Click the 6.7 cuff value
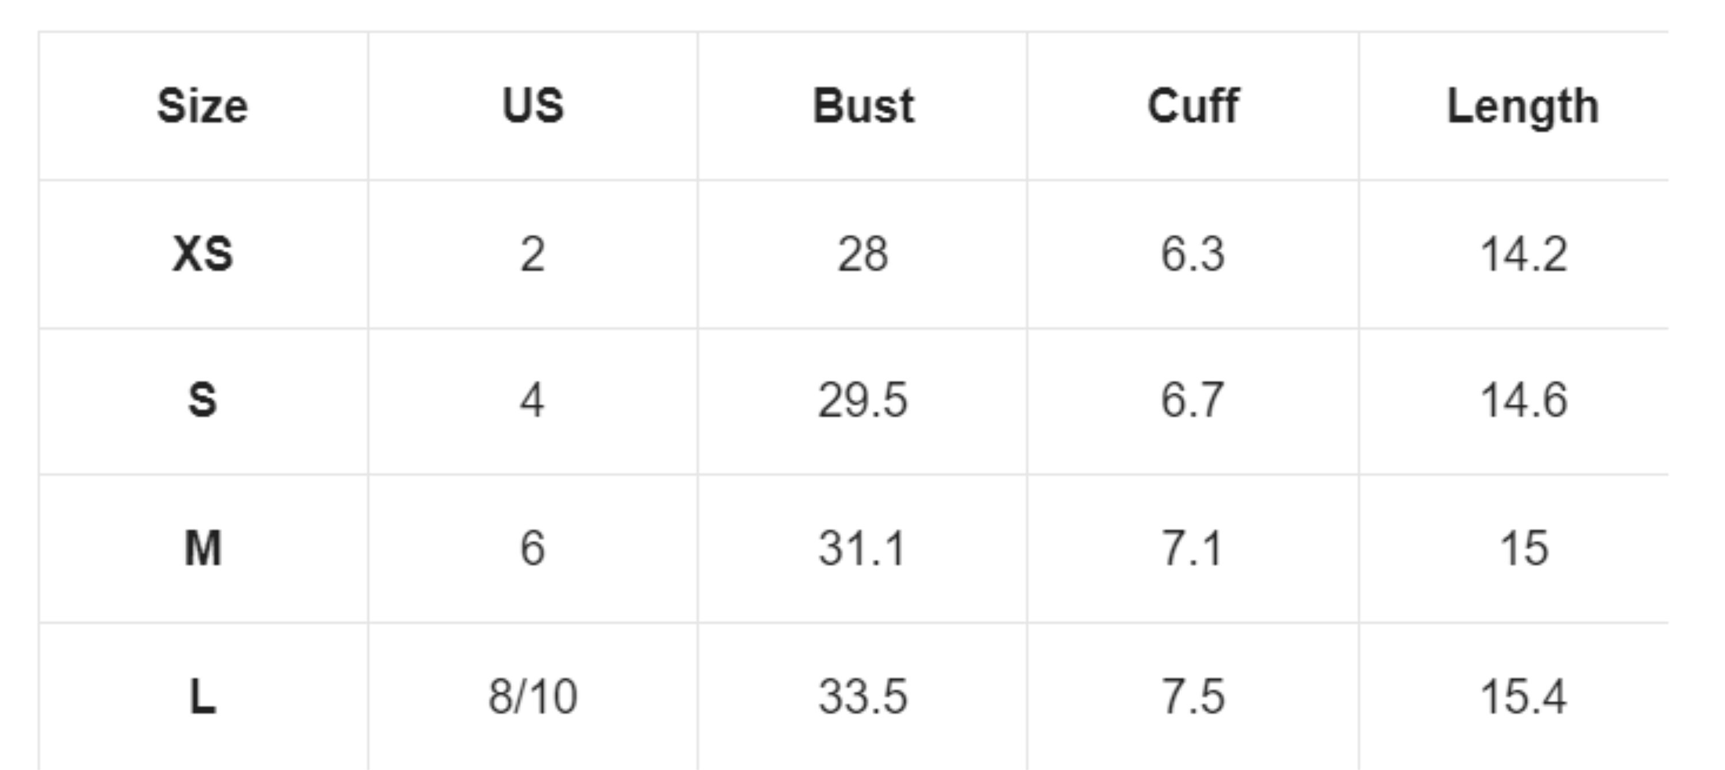This screenshot has height=770, width=1725. (1193, 400)
